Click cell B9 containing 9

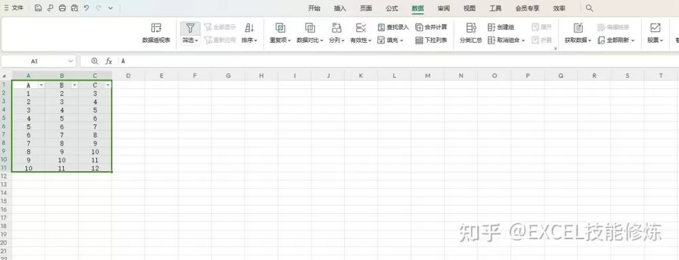62,152
